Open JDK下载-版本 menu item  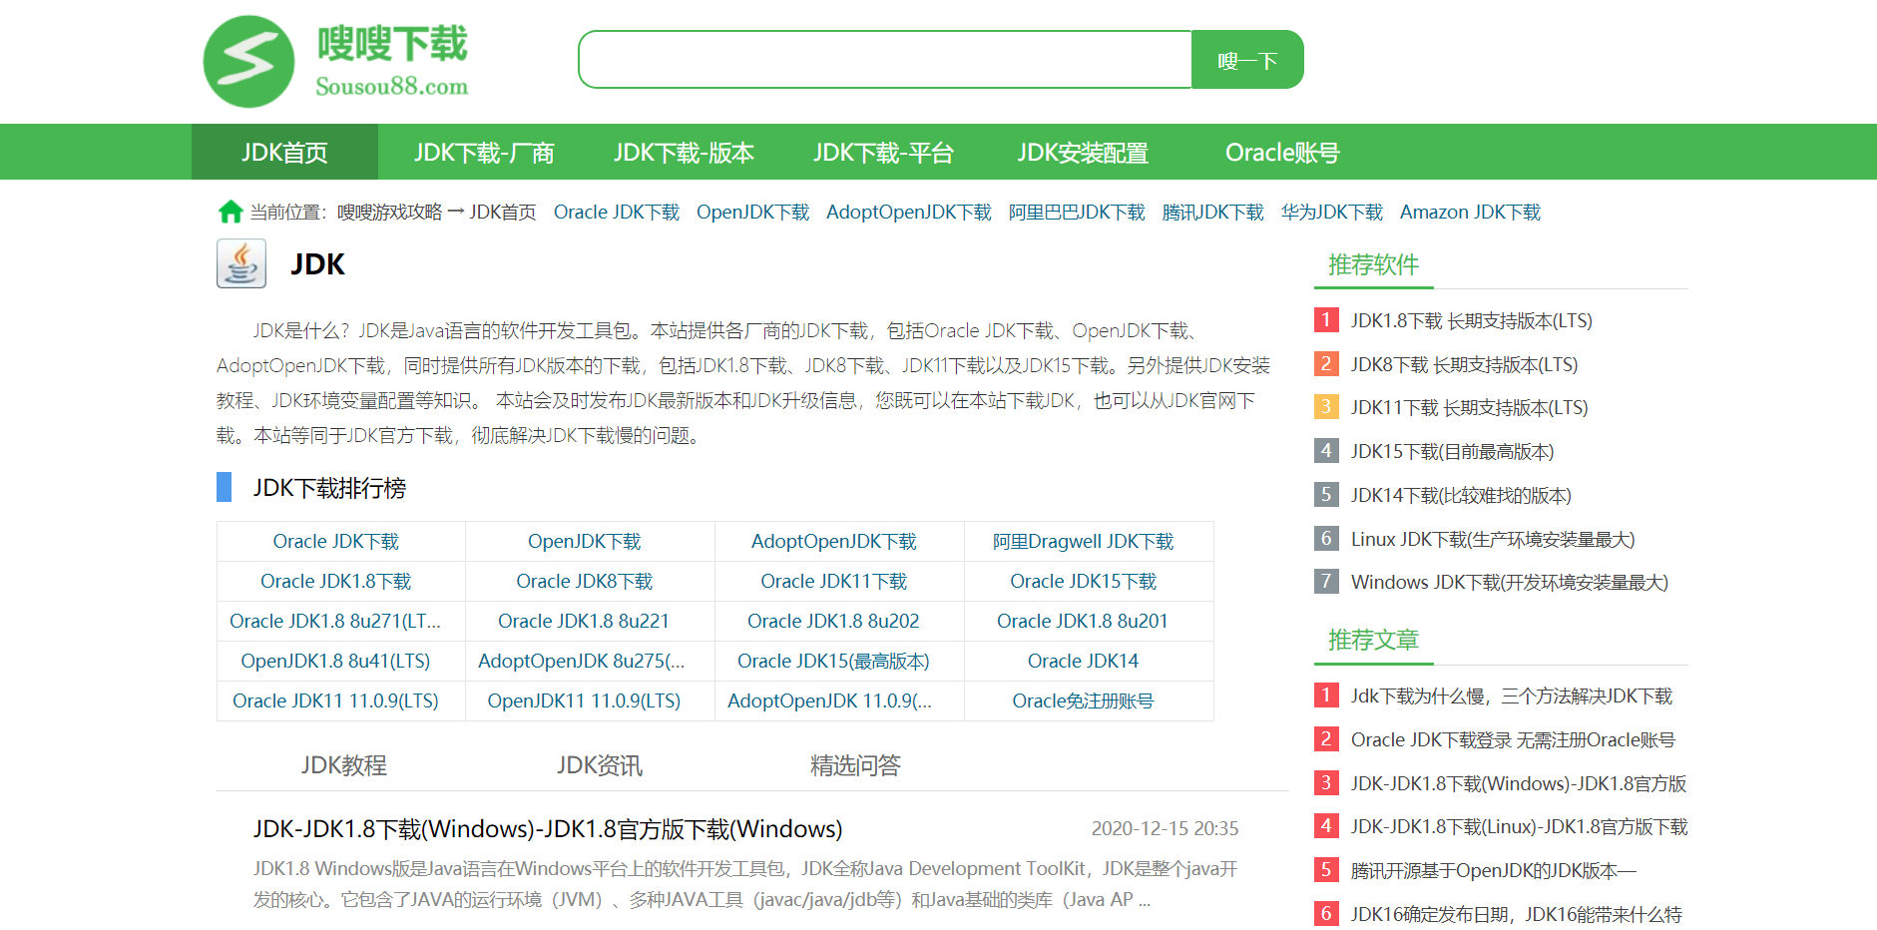(x=684, y=153)
